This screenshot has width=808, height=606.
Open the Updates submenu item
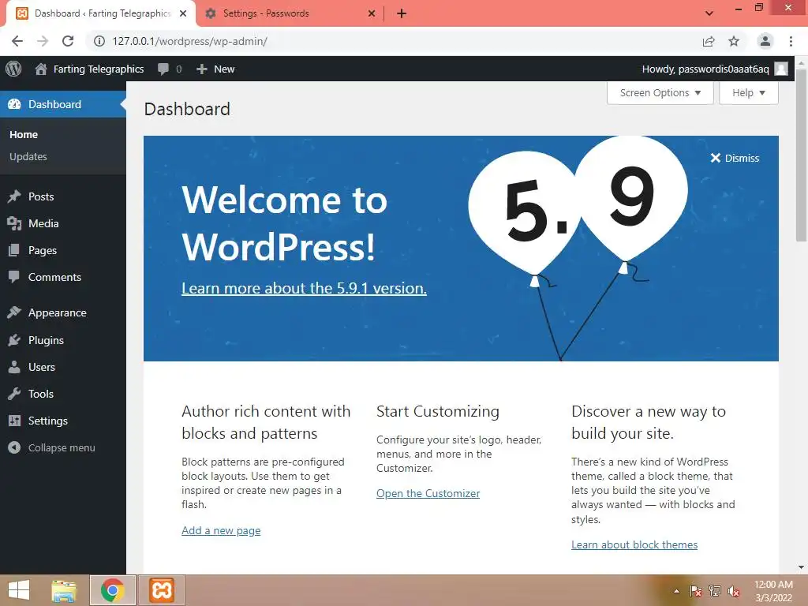(x=28, y=157)
